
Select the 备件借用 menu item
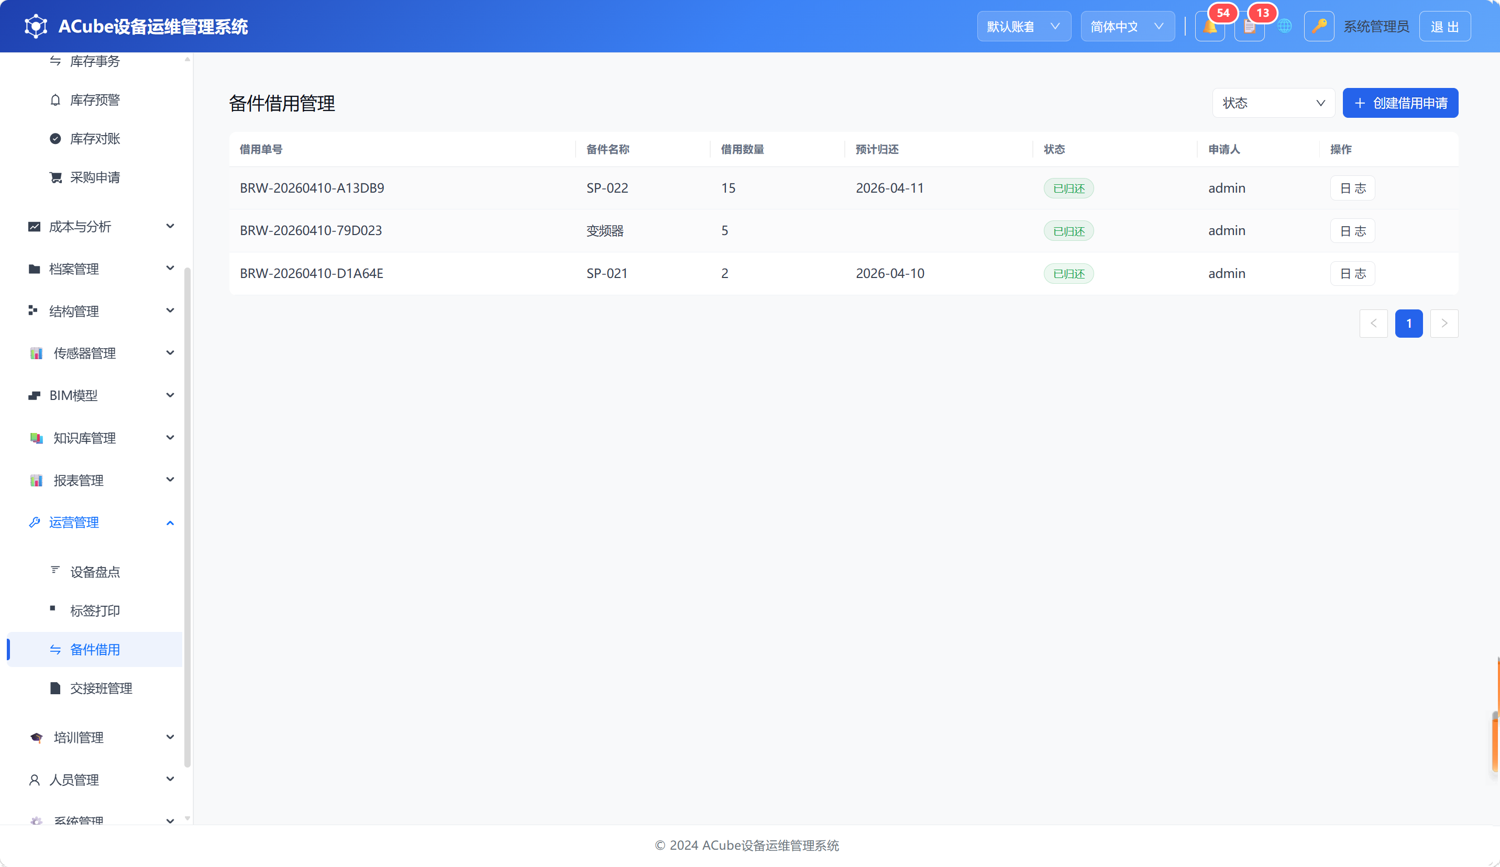[x=95, y=649]
